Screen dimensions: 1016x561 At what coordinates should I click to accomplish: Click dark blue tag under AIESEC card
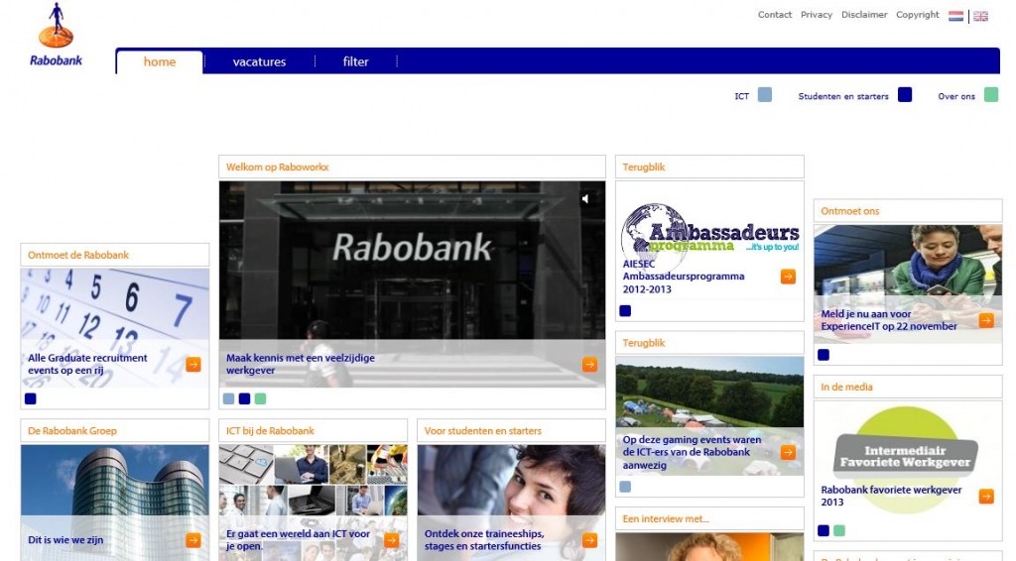[x=625, y=311]
